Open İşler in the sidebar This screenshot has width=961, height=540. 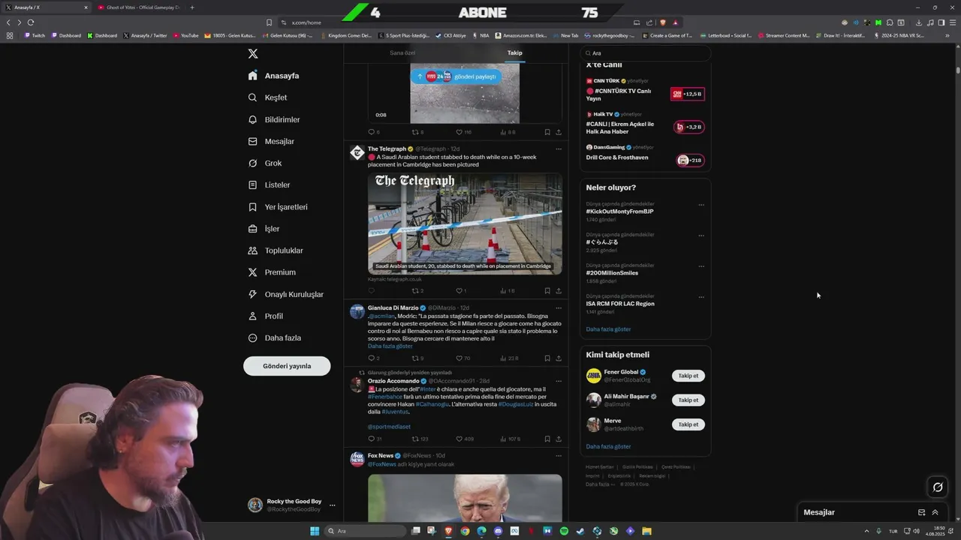pyautogui.click(x=264, y=229)
